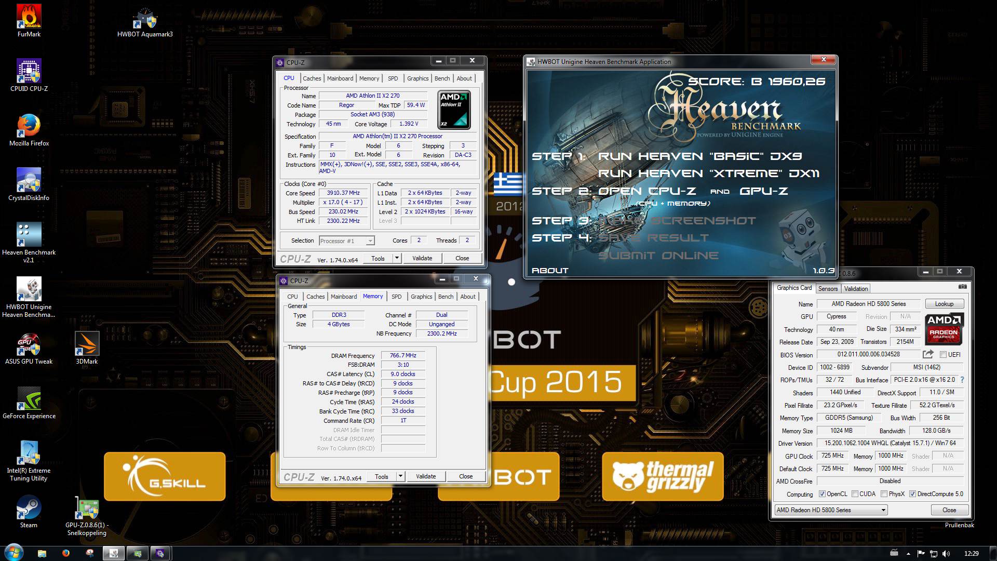This screenshot has height=561, width=997.
Task: Click the AMD Radeon Graphics logo in GPU-Z
Action: click(x=944, y=329)
